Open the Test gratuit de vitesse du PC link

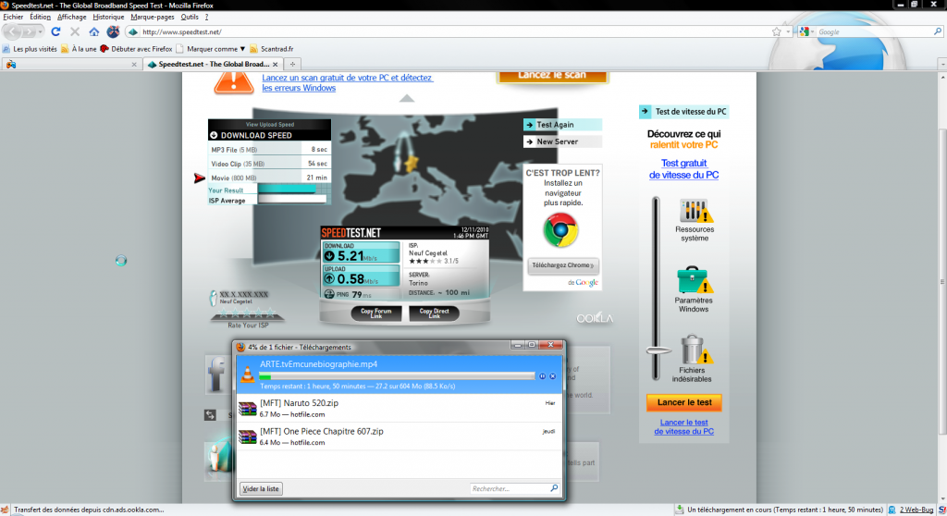(683, 168)
